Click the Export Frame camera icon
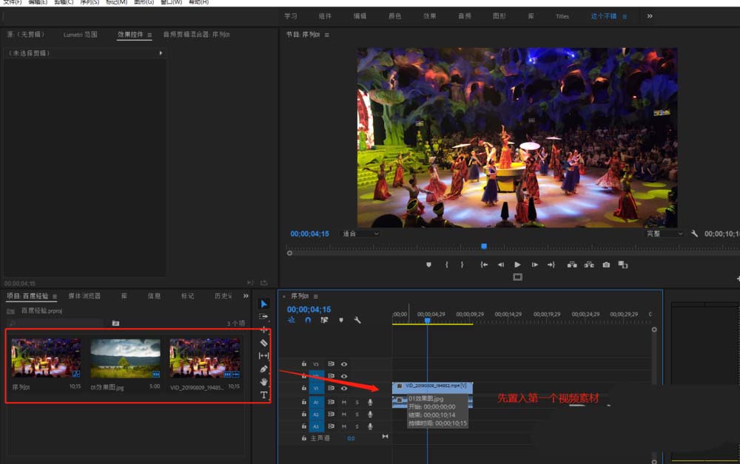This screenshot has height=464, width=740. coord(606,265)
